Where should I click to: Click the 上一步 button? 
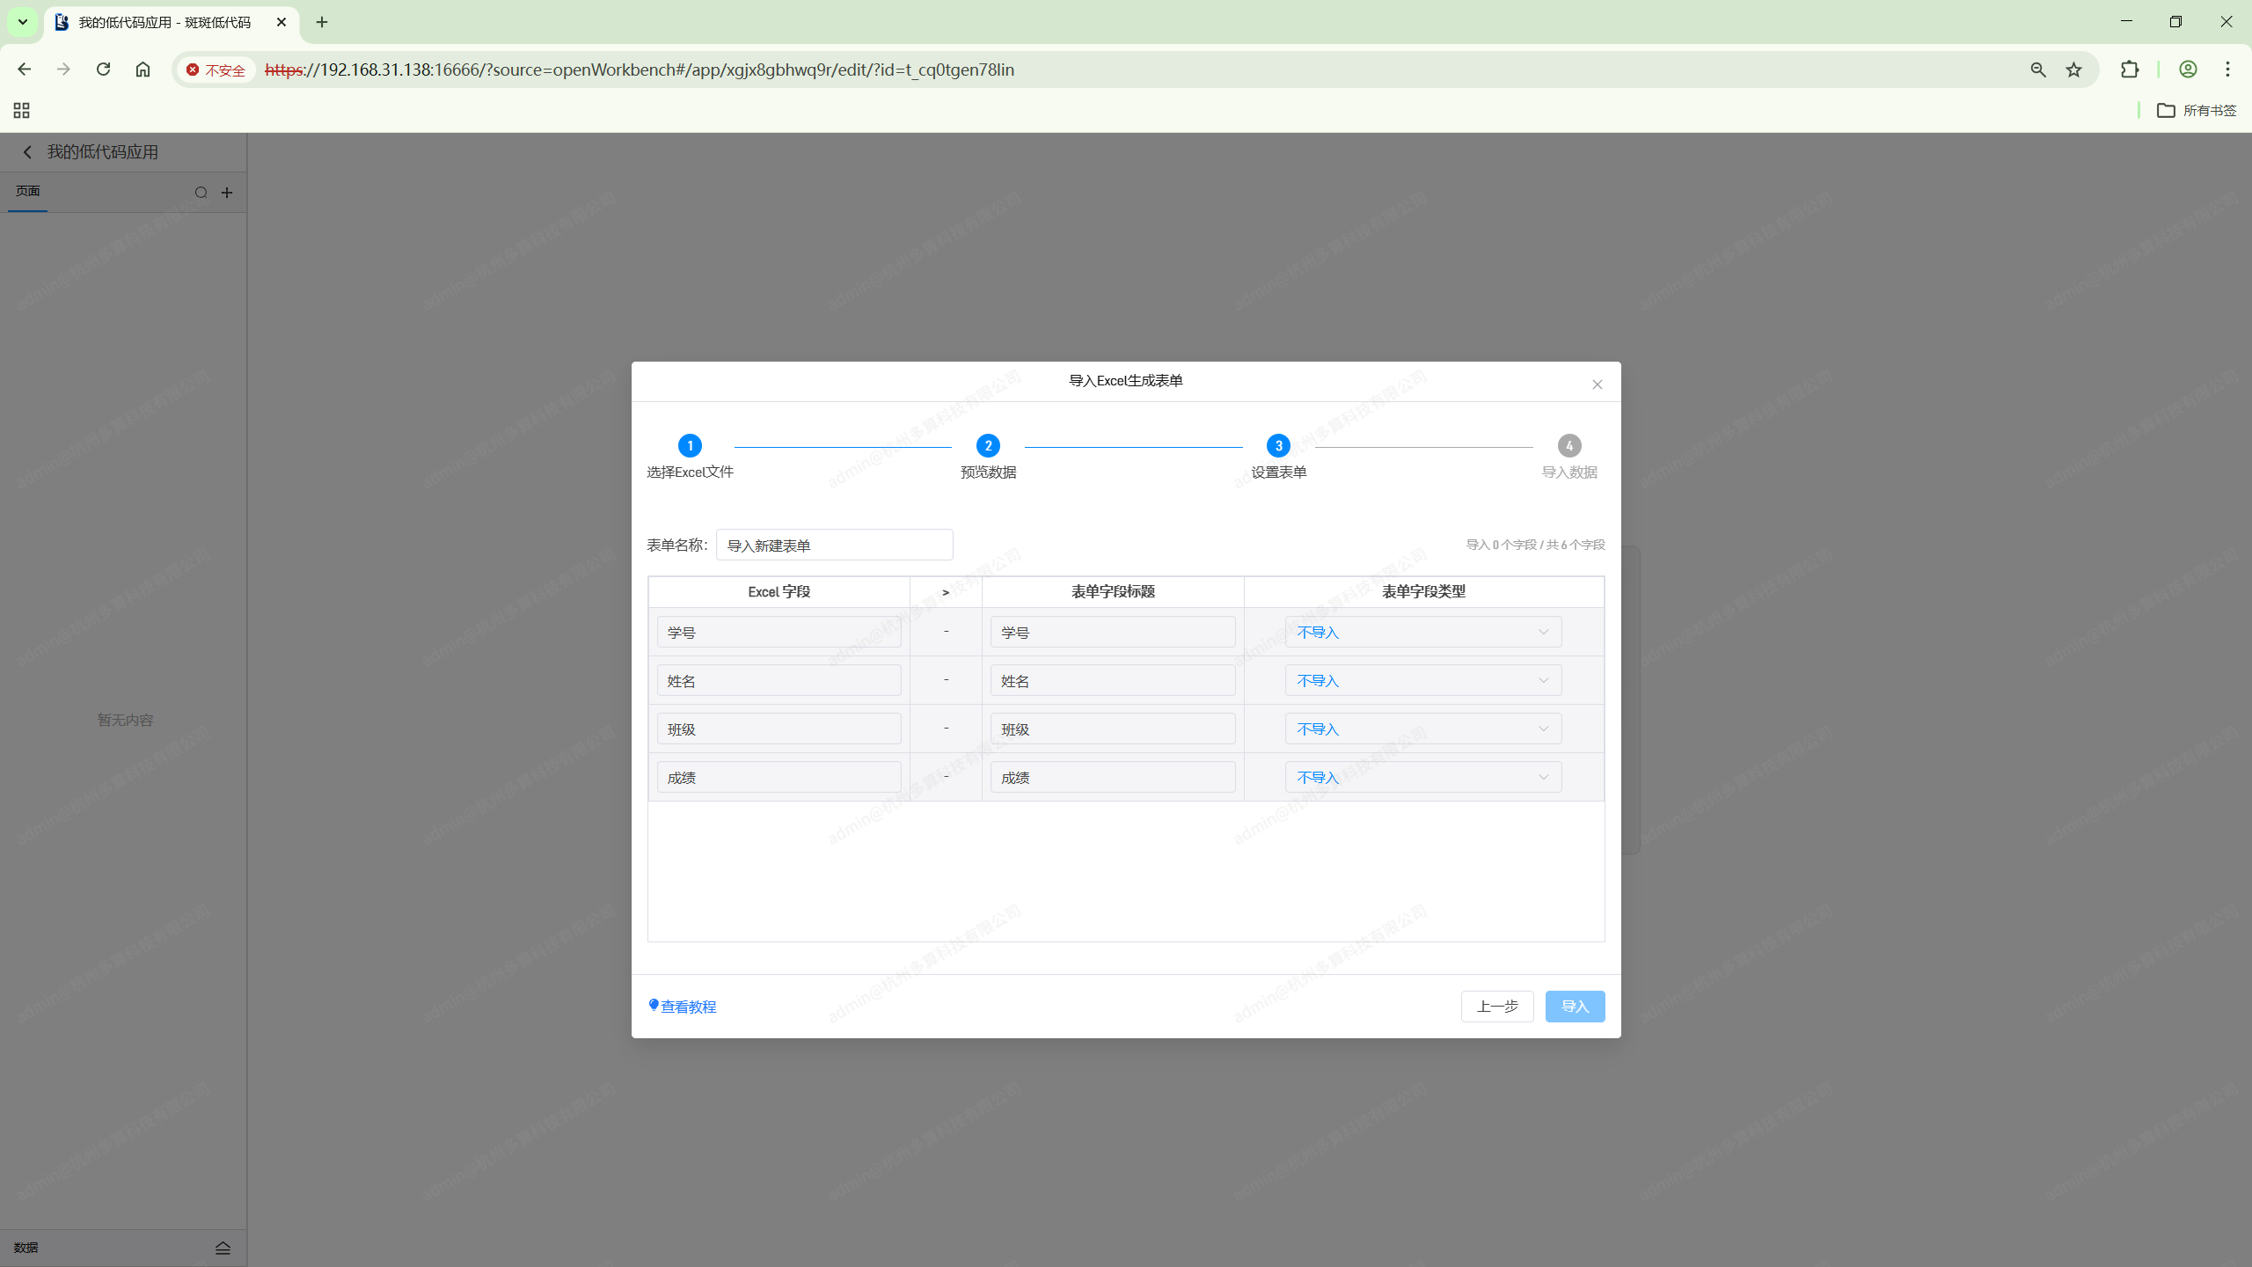tap(1496, 1006)
